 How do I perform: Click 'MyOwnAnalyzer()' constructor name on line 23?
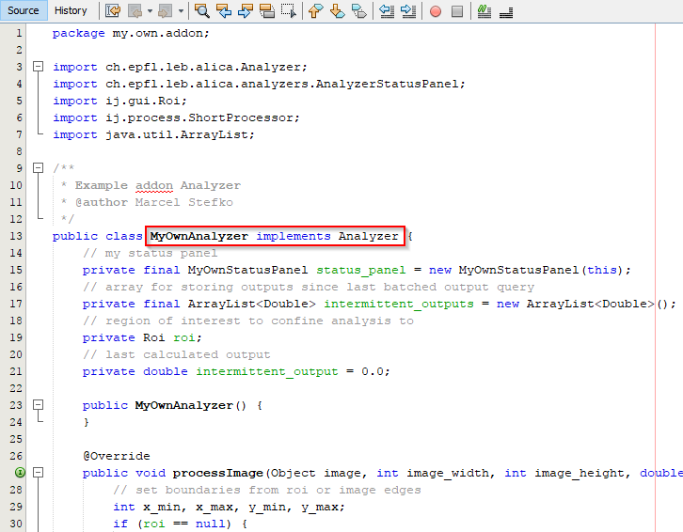click(x=190, y=406)
